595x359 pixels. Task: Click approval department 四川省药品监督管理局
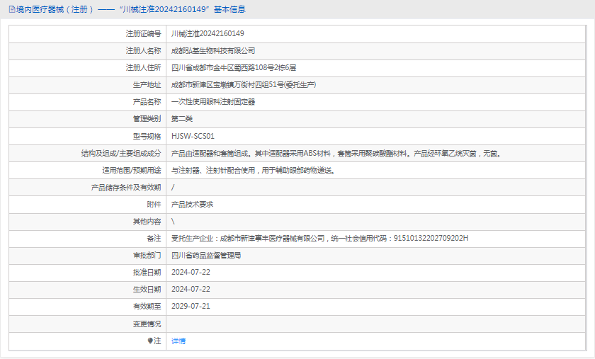tap(206, 255)
